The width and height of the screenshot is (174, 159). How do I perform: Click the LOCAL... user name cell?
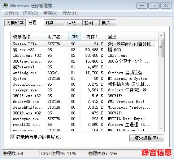(56, 73)
